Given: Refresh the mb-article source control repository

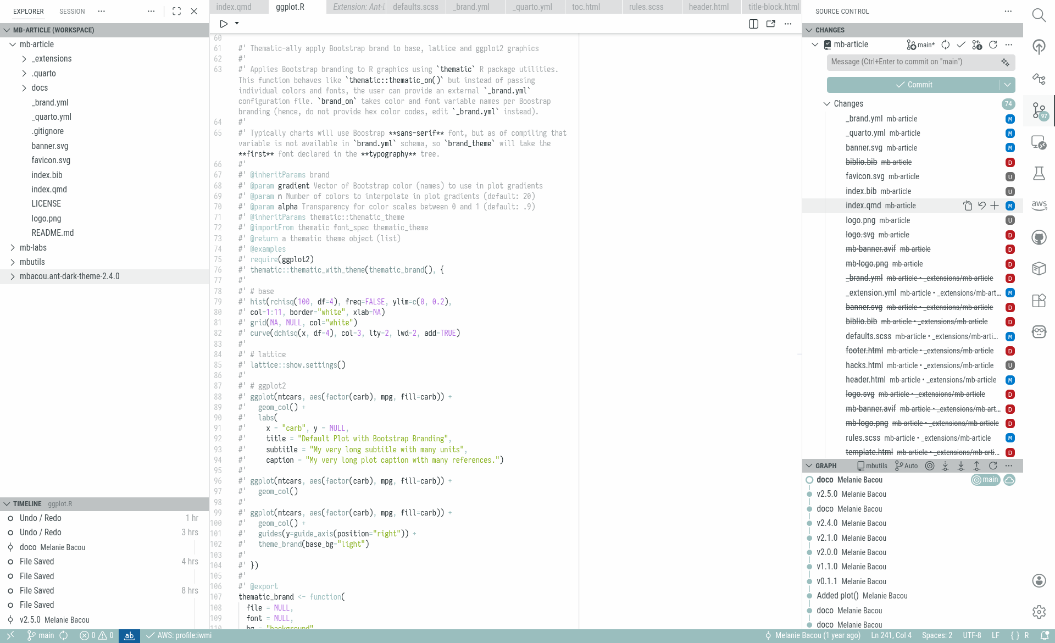Looking at the screenshot, I should (x=993, y=45).
